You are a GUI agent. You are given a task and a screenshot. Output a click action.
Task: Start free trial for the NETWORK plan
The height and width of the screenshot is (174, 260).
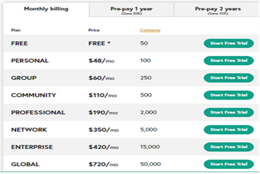click(229, 129)
